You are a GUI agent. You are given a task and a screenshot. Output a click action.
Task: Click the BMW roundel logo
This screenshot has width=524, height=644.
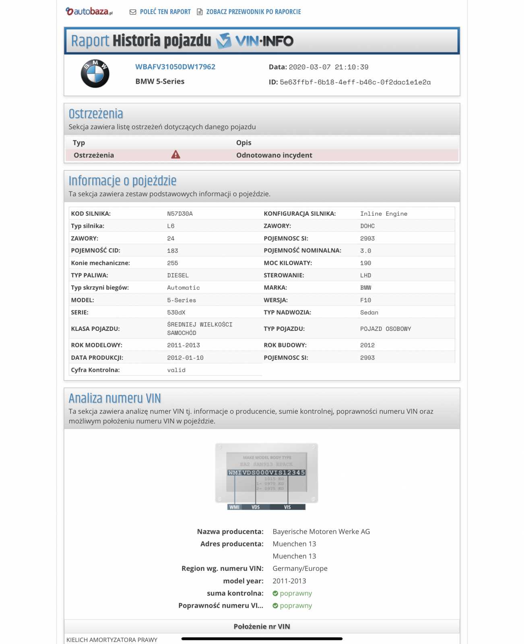pos(95,74)
